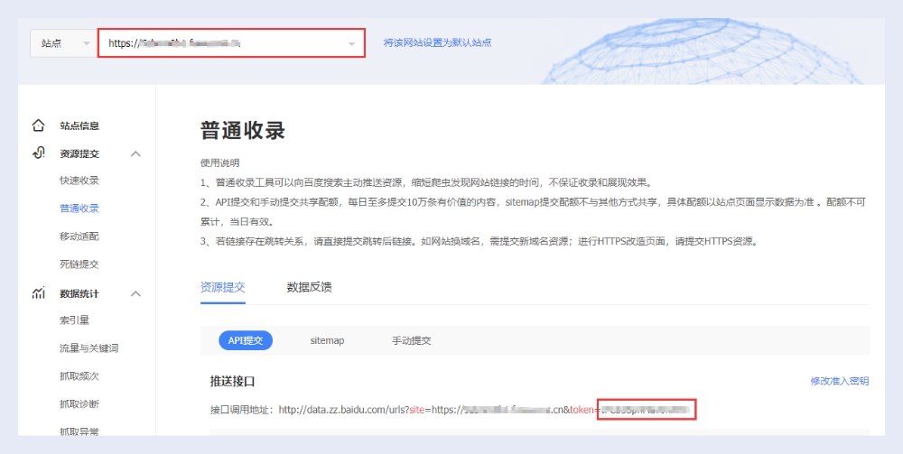Click the home icon beside 站点信息
Viewport: 903px width, 454px height.
38,125
